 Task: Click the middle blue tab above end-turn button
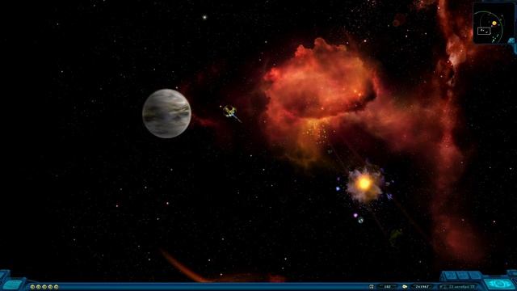[x=463, y=276]
